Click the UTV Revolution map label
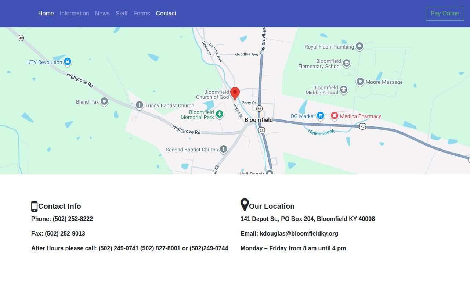The image size is (470, 294). pos(45,62)
